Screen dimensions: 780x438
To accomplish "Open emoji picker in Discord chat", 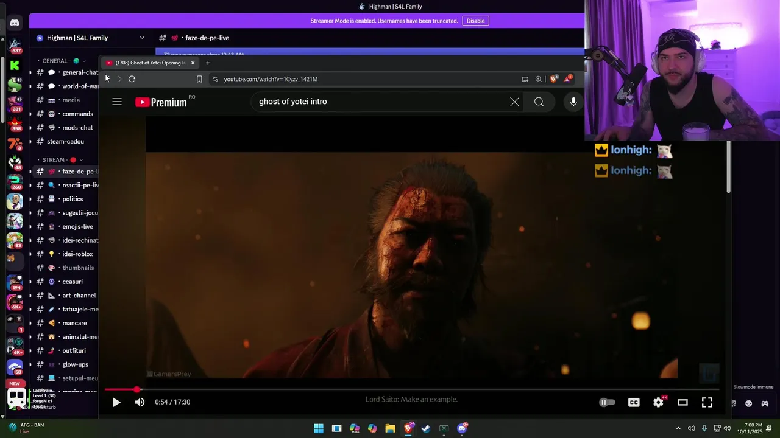I will (749, 403).
